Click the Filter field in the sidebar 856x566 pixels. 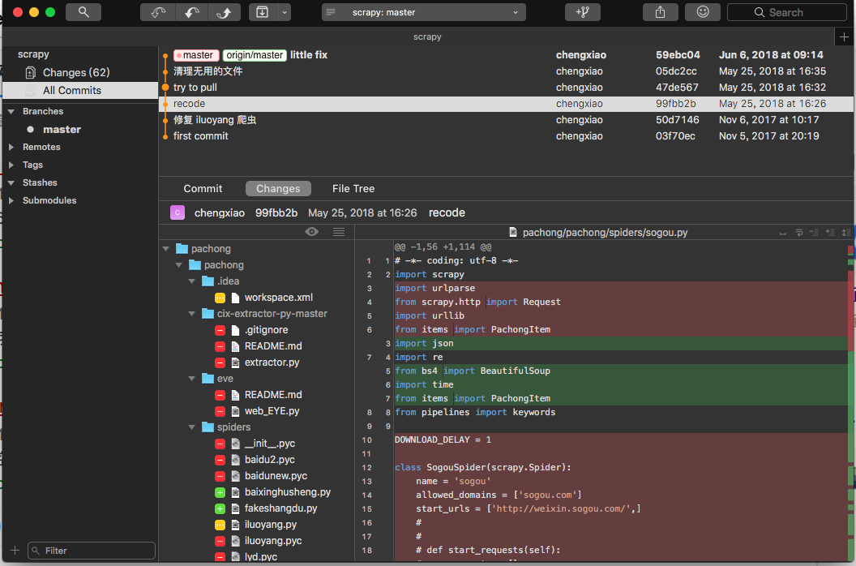[x=89, y=551]
